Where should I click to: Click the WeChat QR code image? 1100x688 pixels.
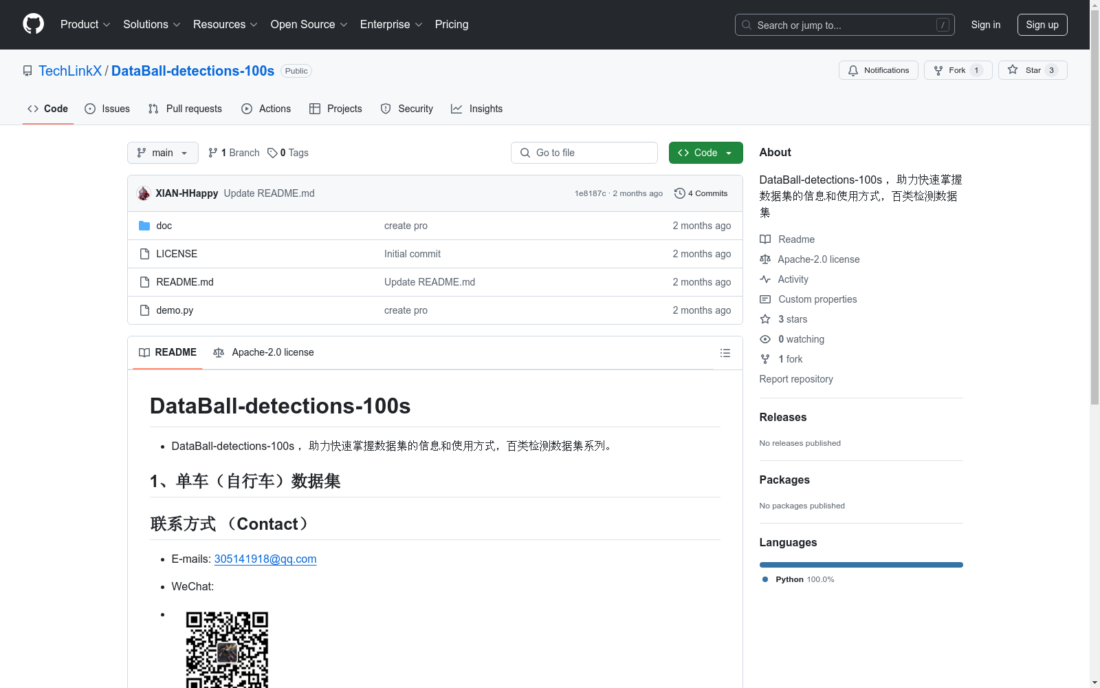point(227,649)
